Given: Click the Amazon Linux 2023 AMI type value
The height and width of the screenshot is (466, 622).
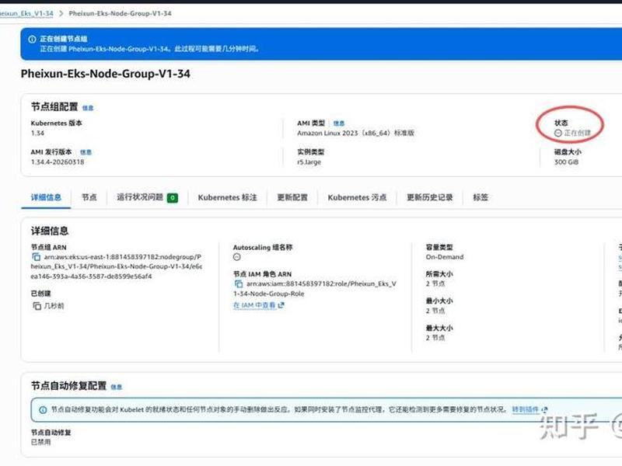Looking at the screenshot, I should tap(356, 133).
